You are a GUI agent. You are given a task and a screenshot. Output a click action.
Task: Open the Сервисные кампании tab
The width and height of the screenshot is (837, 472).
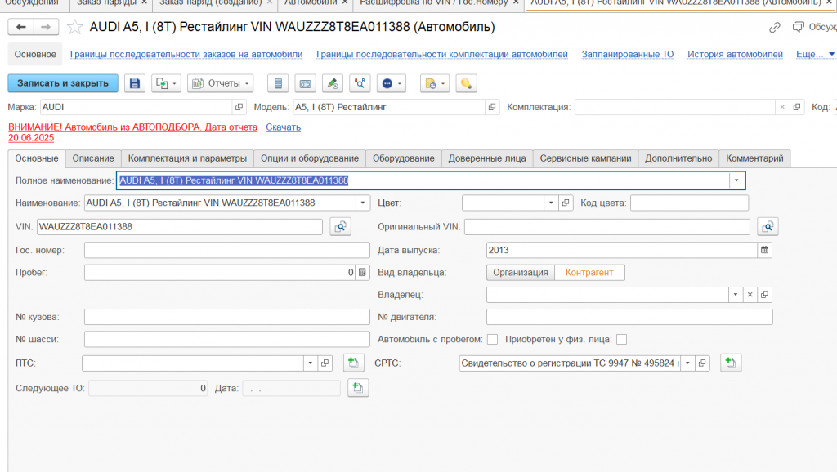585,158
